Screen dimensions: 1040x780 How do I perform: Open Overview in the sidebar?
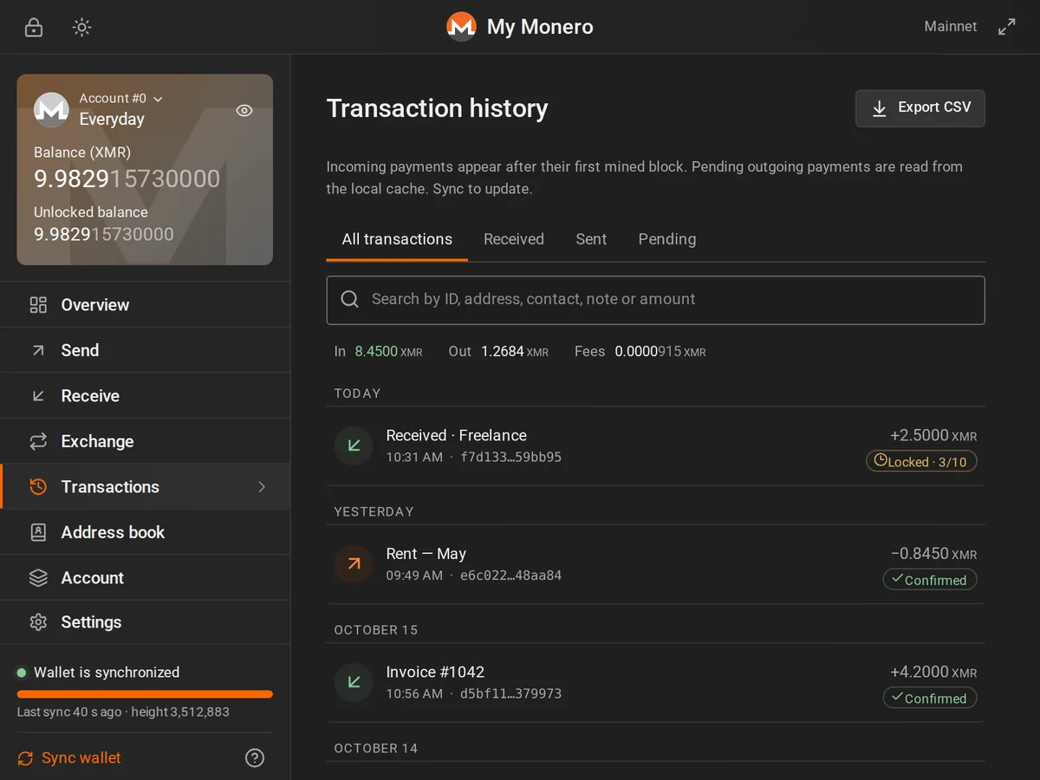145,305
